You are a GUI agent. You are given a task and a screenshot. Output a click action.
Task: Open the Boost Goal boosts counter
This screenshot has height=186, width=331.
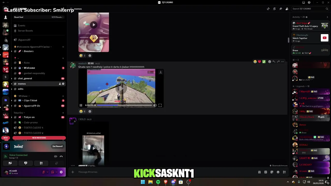coord(57,17)
